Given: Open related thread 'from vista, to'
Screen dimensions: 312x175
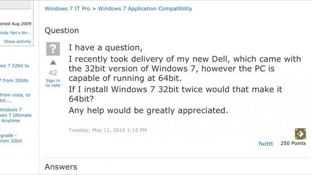Looking at the screenshot, I should pyautogui.click(x=15, y=98).
